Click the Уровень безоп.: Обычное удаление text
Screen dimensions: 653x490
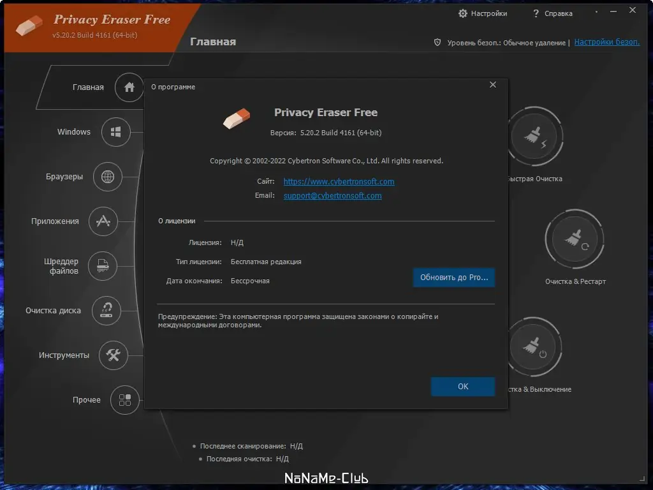[x=506, y=43]
